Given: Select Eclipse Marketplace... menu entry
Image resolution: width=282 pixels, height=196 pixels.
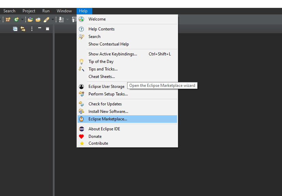Looking at the screenshot, I should pyautogui.click(x=108, y=119).
